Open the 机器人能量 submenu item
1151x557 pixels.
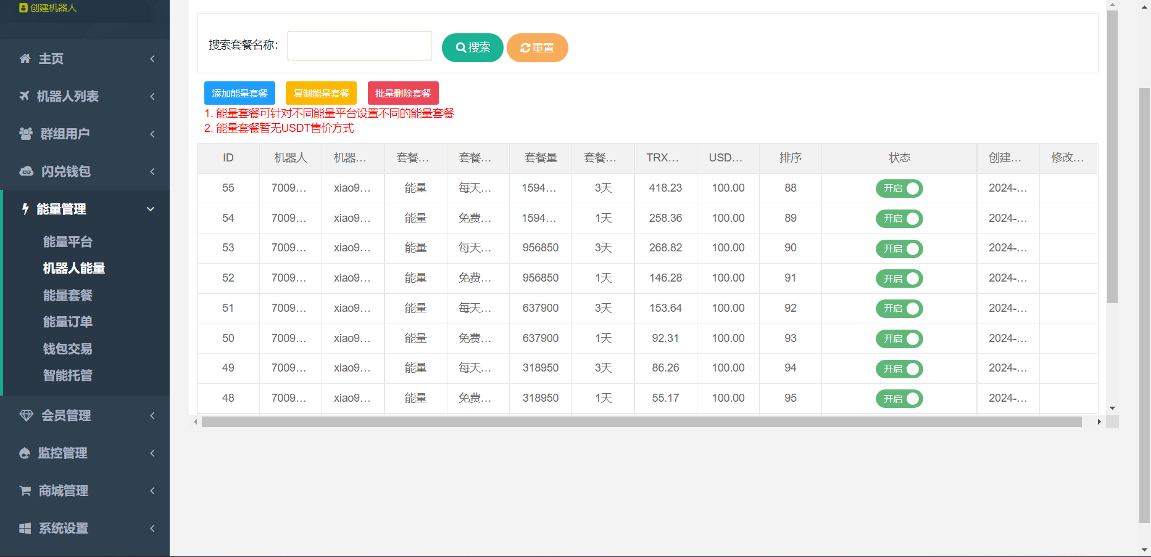click(x=74, y=268)
